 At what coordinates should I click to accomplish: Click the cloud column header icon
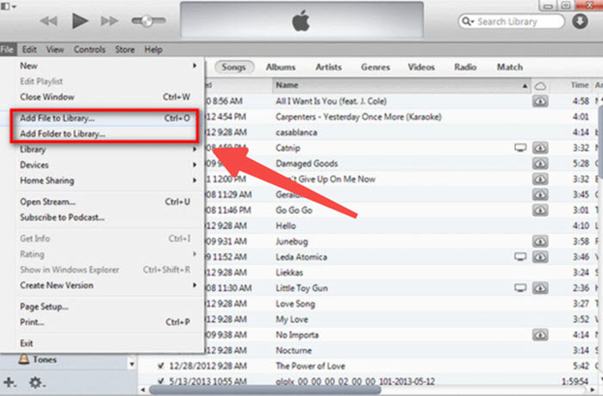tap(541, 85)
